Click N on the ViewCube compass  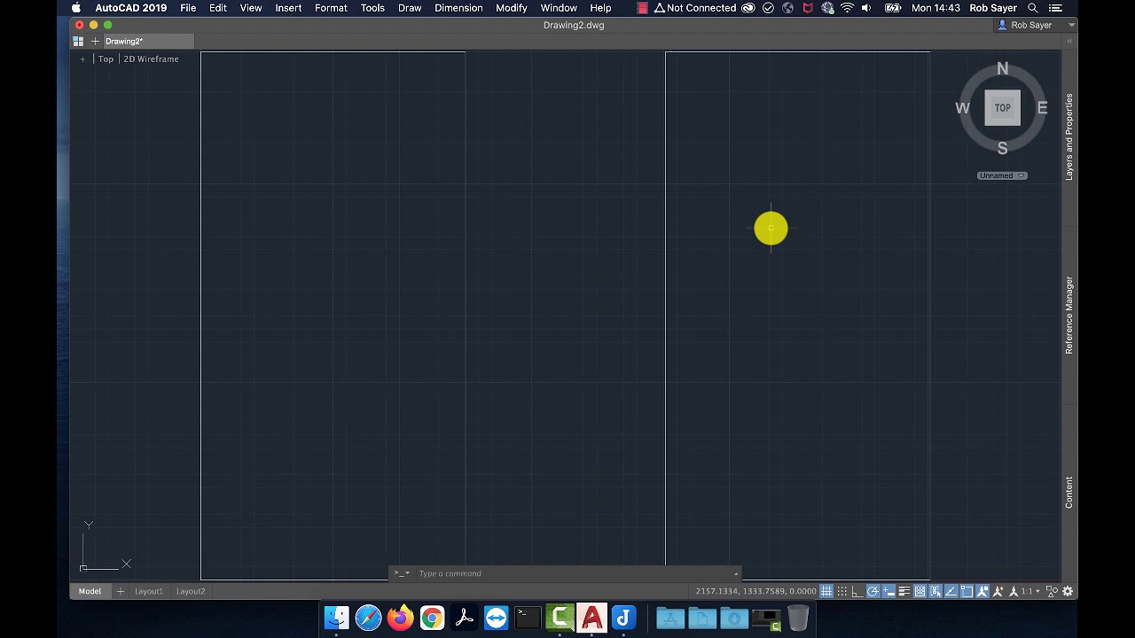(x=1002, y=69)
